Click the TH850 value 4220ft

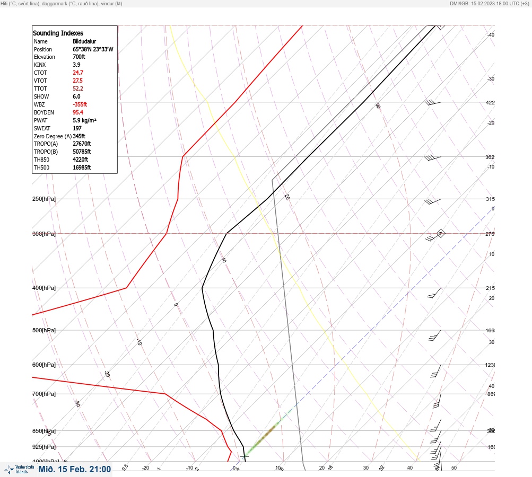[x=81, y=160]
